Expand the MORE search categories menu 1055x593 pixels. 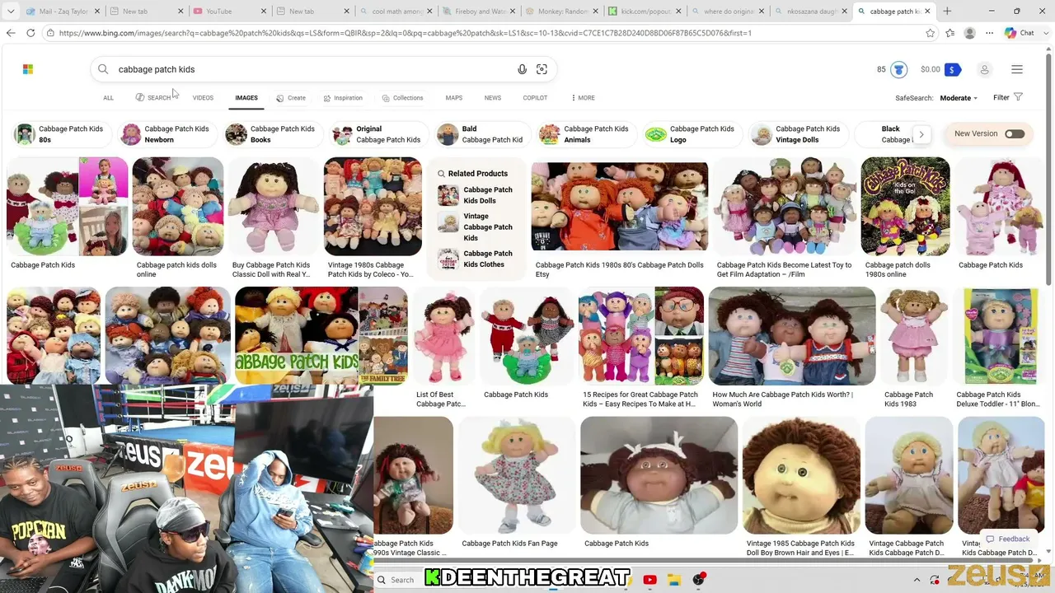(x=583, y=98)
